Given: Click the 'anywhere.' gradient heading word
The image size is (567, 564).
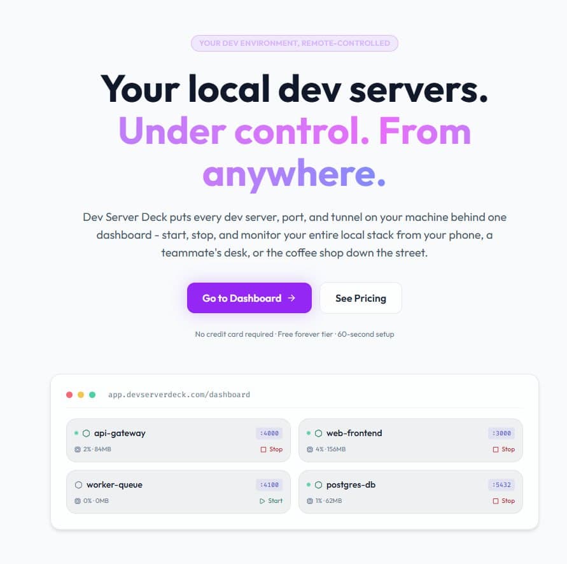Looking at the screenshot, I should coord(295,174).
